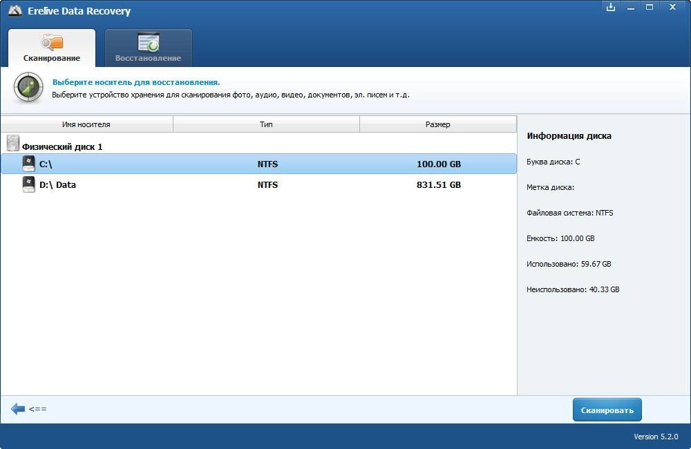Click Емкость: 100.00 GB text
This screenshot has width=691, height=449.
pos(560,238)
